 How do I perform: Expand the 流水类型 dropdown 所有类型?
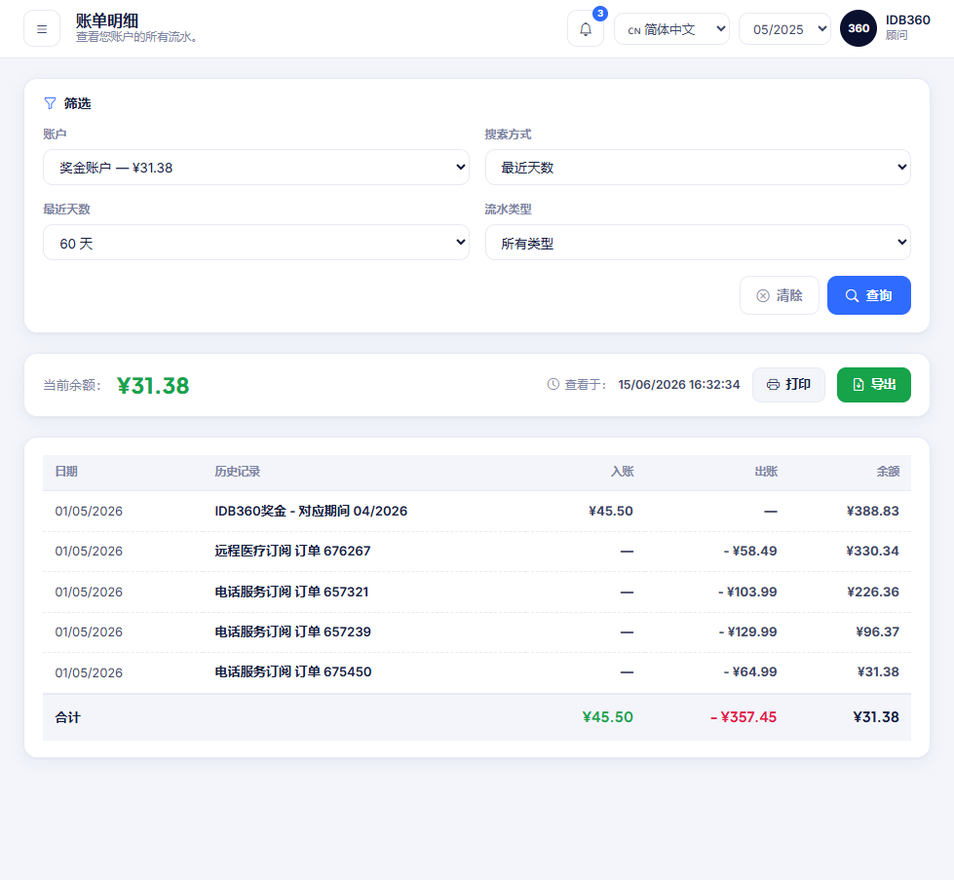pos(698,243)
